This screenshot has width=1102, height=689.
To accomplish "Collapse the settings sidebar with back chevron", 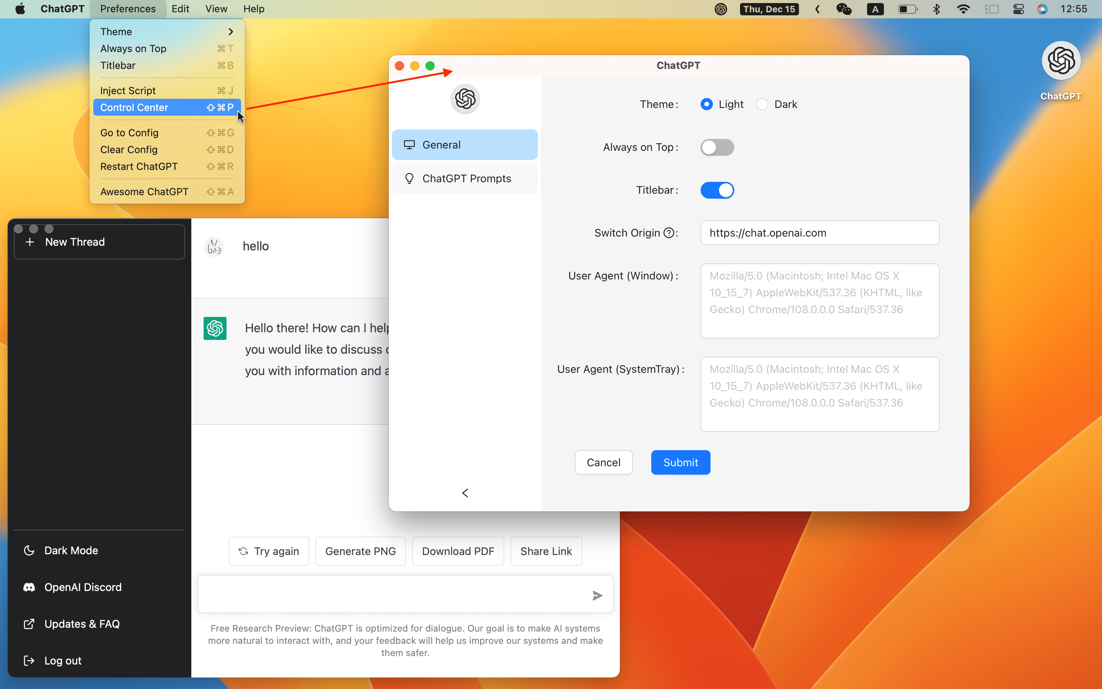I will tap(465, 493).
